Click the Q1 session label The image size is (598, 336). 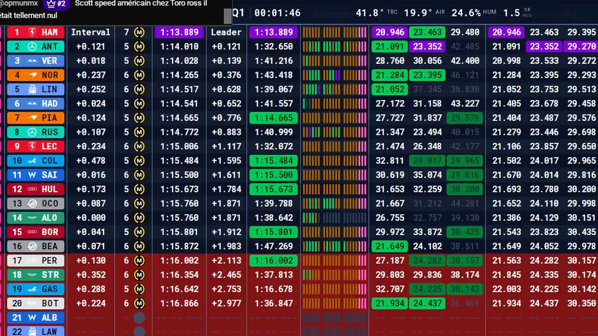click(238, 13)
